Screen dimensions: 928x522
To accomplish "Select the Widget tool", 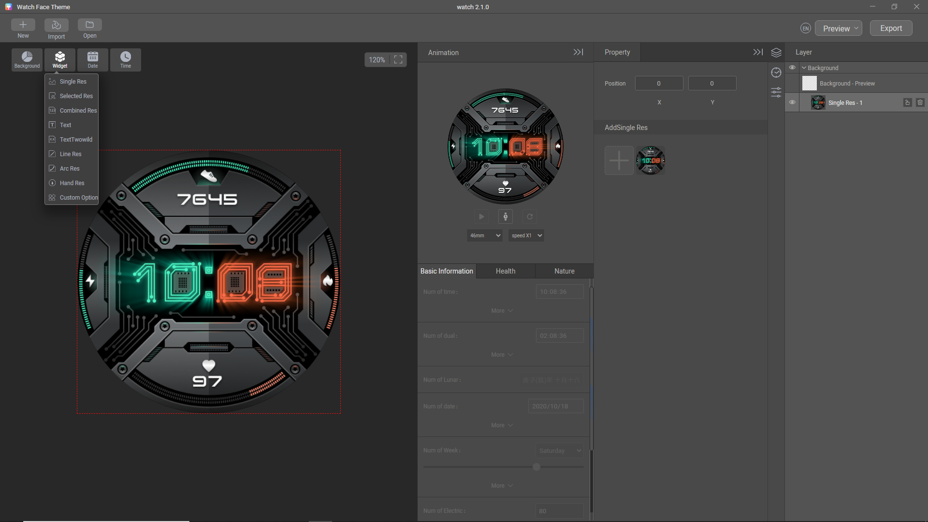I will coord(60,60).
